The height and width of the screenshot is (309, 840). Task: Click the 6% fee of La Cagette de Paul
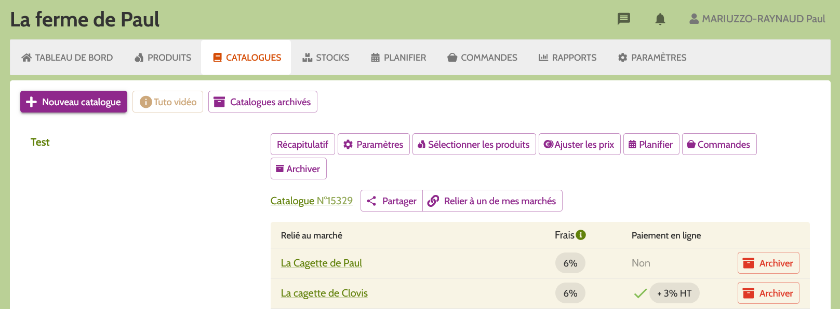click(x=570, y=263)
